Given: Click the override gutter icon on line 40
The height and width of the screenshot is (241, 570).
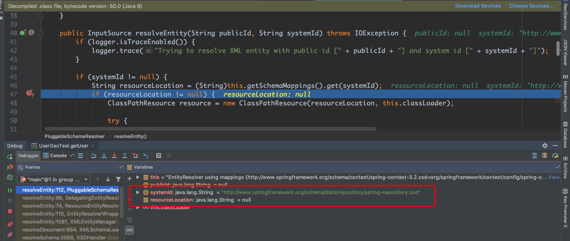Looking at the screenshot, I should (x=23, y=33).
